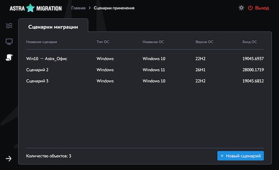Click the Astra Migration star logo

[30, 8]
